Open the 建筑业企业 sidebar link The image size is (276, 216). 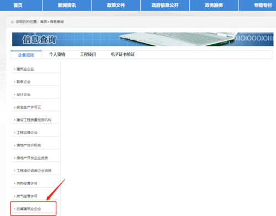(25, 69)
